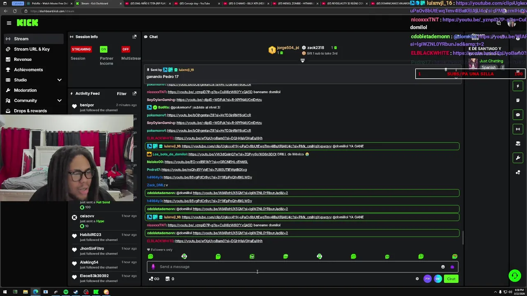Select HabibiR23 follow entry
Viewport: 527px width, 296px height.
(104, 237)
